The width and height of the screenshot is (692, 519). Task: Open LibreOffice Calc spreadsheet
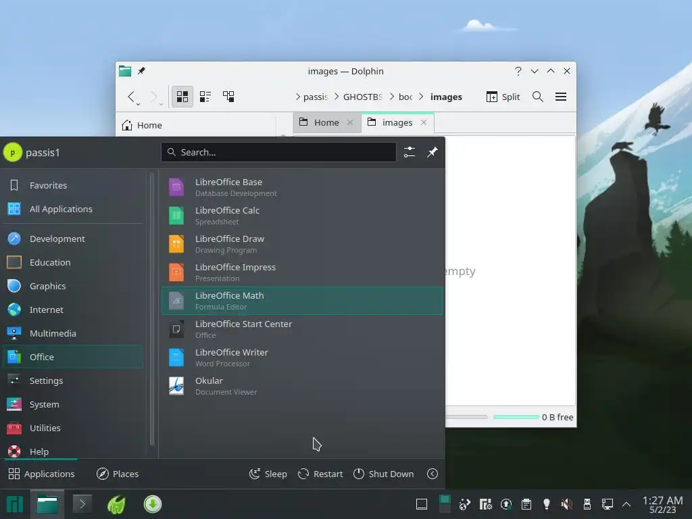[x=302, y=216]
